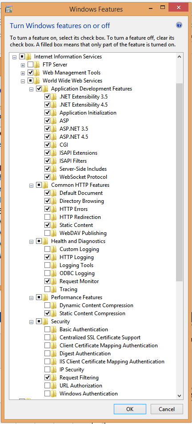
Task: Enable the HTTP Redirection checkbox
Action: point(47,217)
